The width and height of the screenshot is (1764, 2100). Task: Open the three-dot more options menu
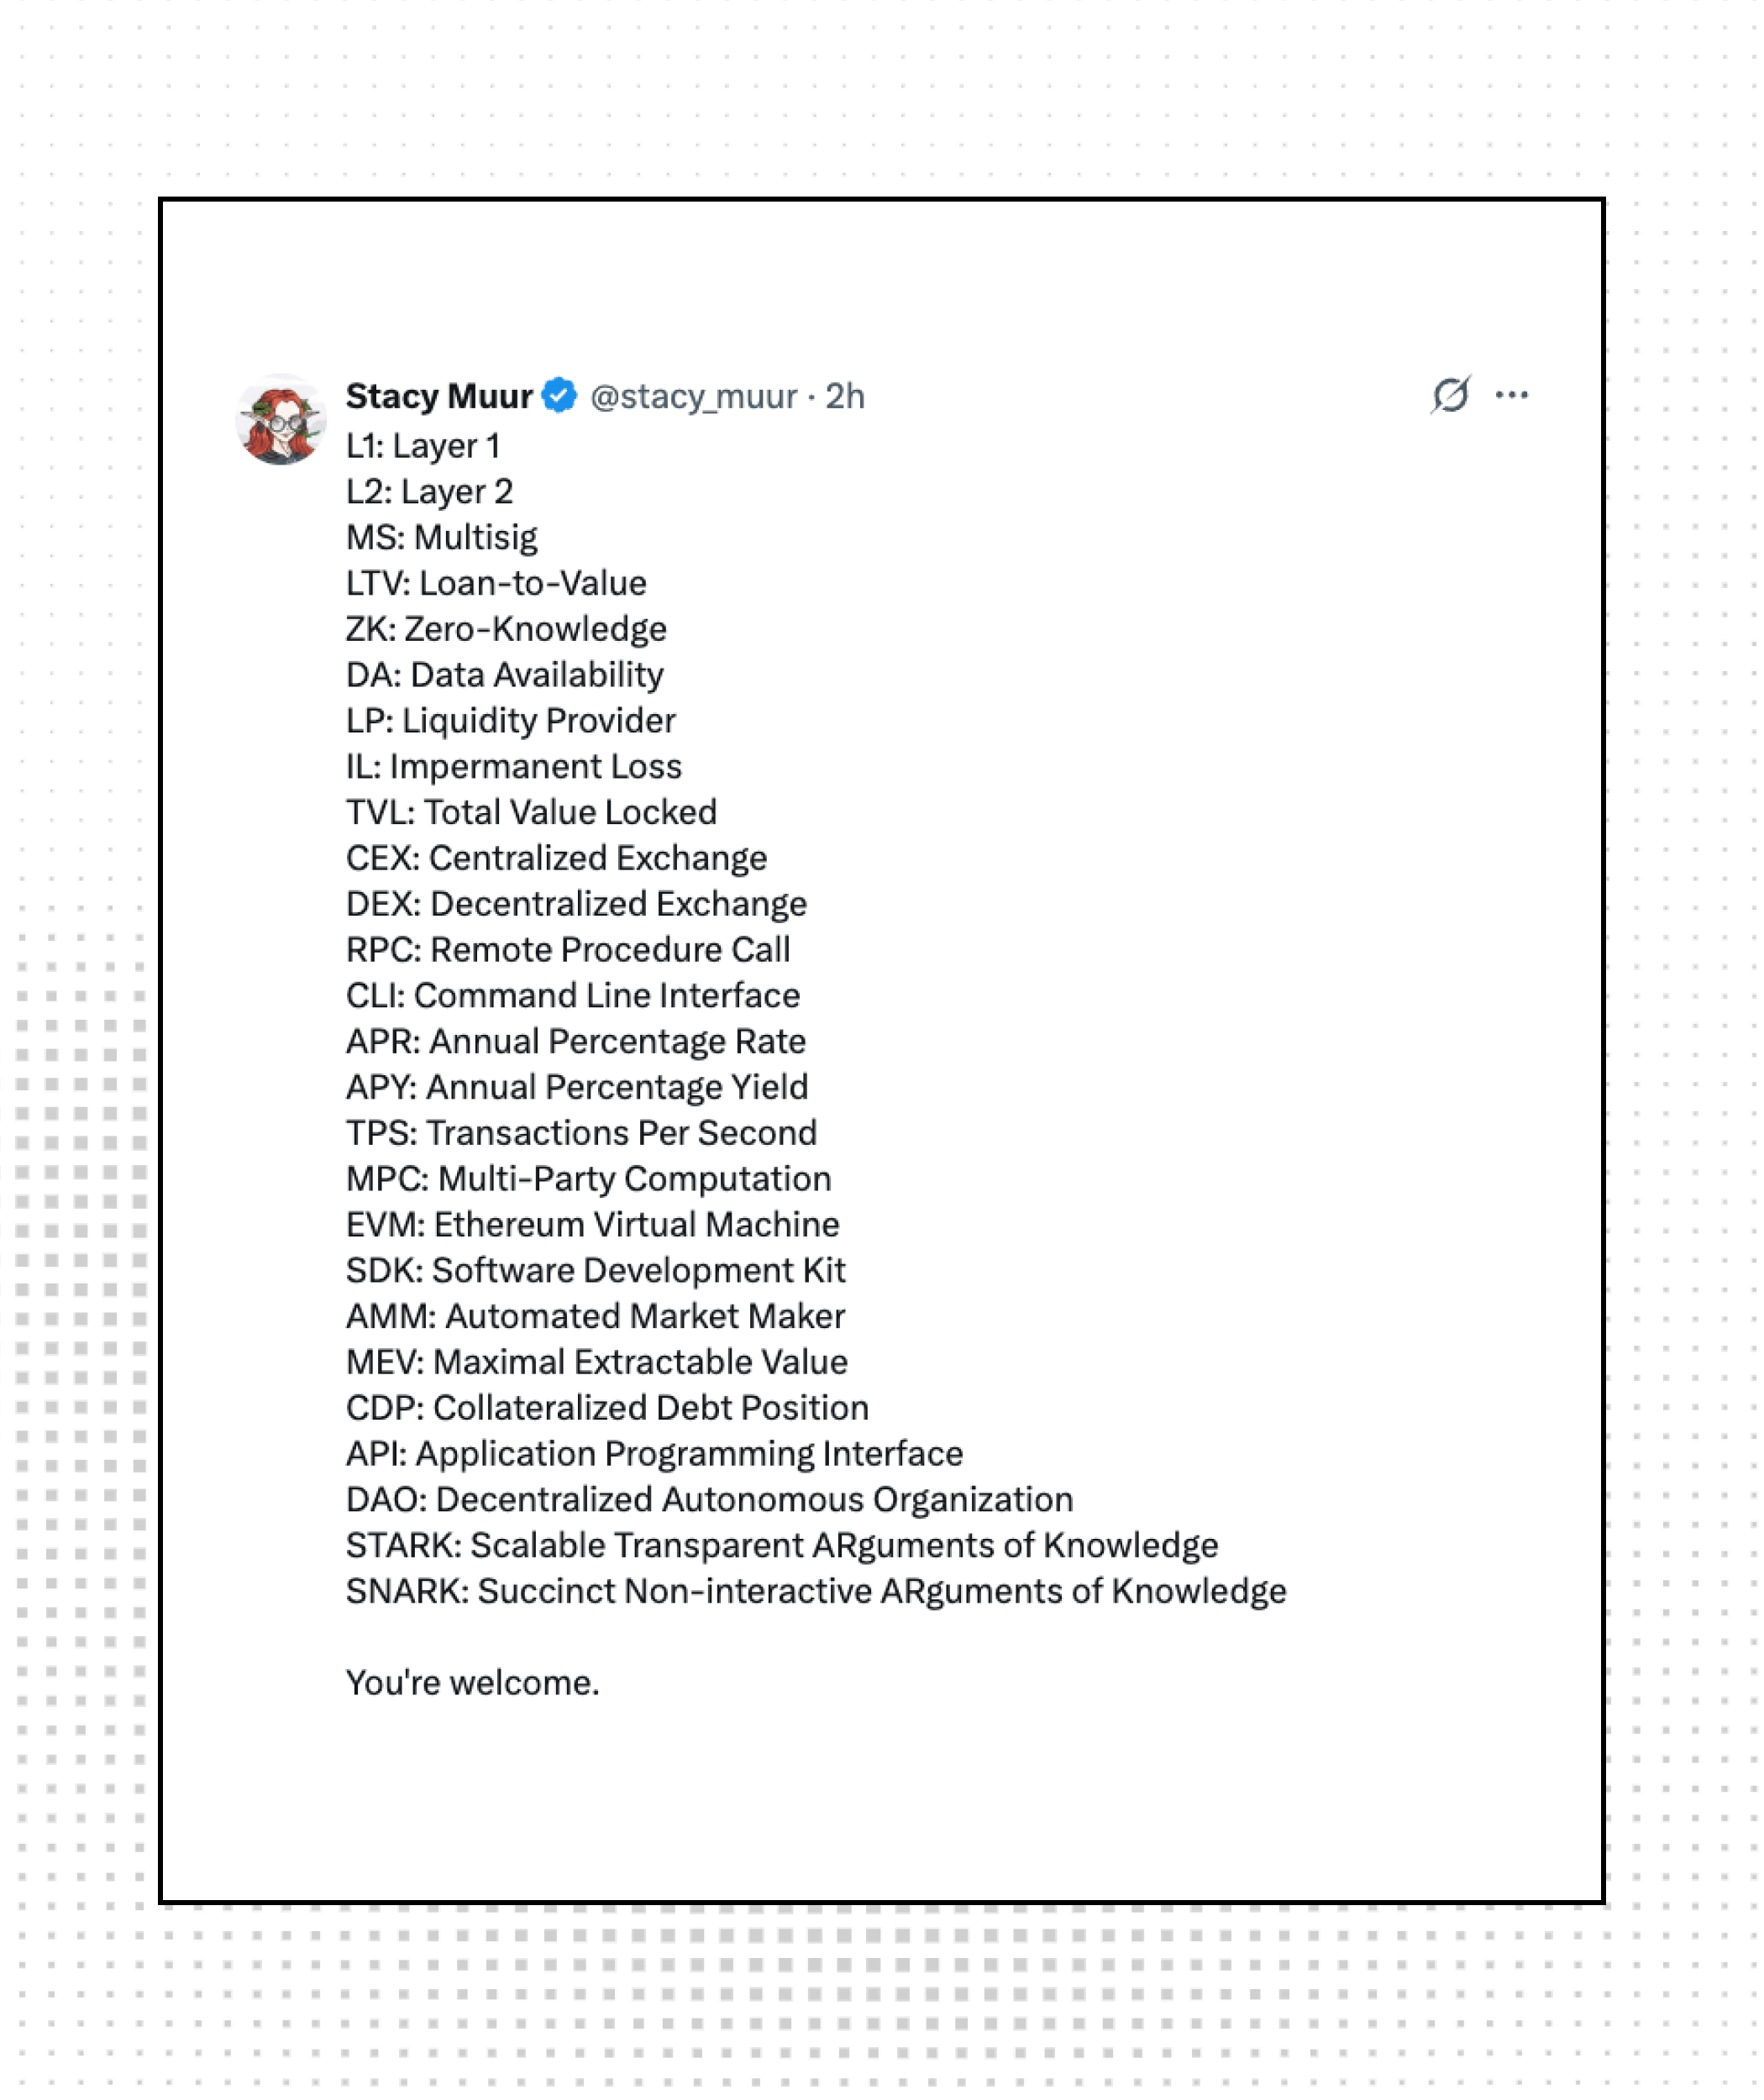click(1511, 395)
